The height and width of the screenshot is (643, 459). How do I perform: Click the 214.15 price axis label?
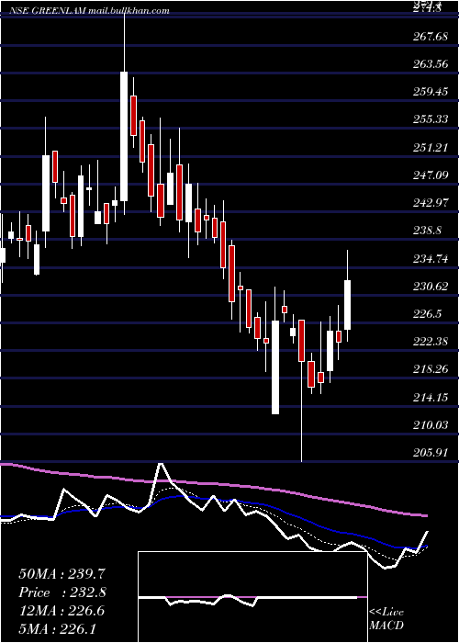pos(430,398)
